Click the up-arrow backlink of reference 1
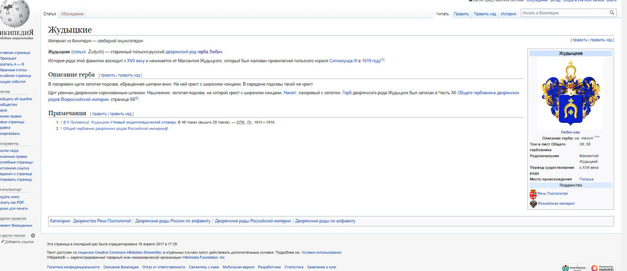Screen dimensions: 627x271 coord(61,122)
